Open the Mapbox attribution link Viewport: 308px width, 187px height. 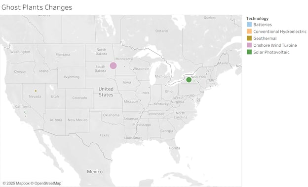coord(16,183)
